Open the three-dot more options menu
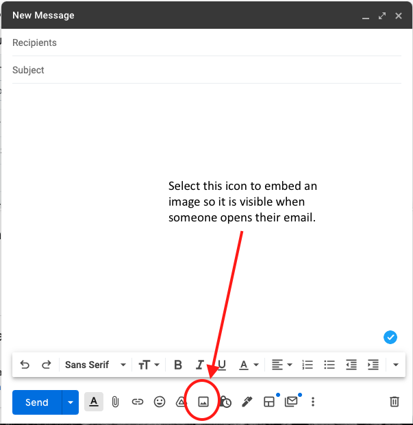 [x=313, y=402]
